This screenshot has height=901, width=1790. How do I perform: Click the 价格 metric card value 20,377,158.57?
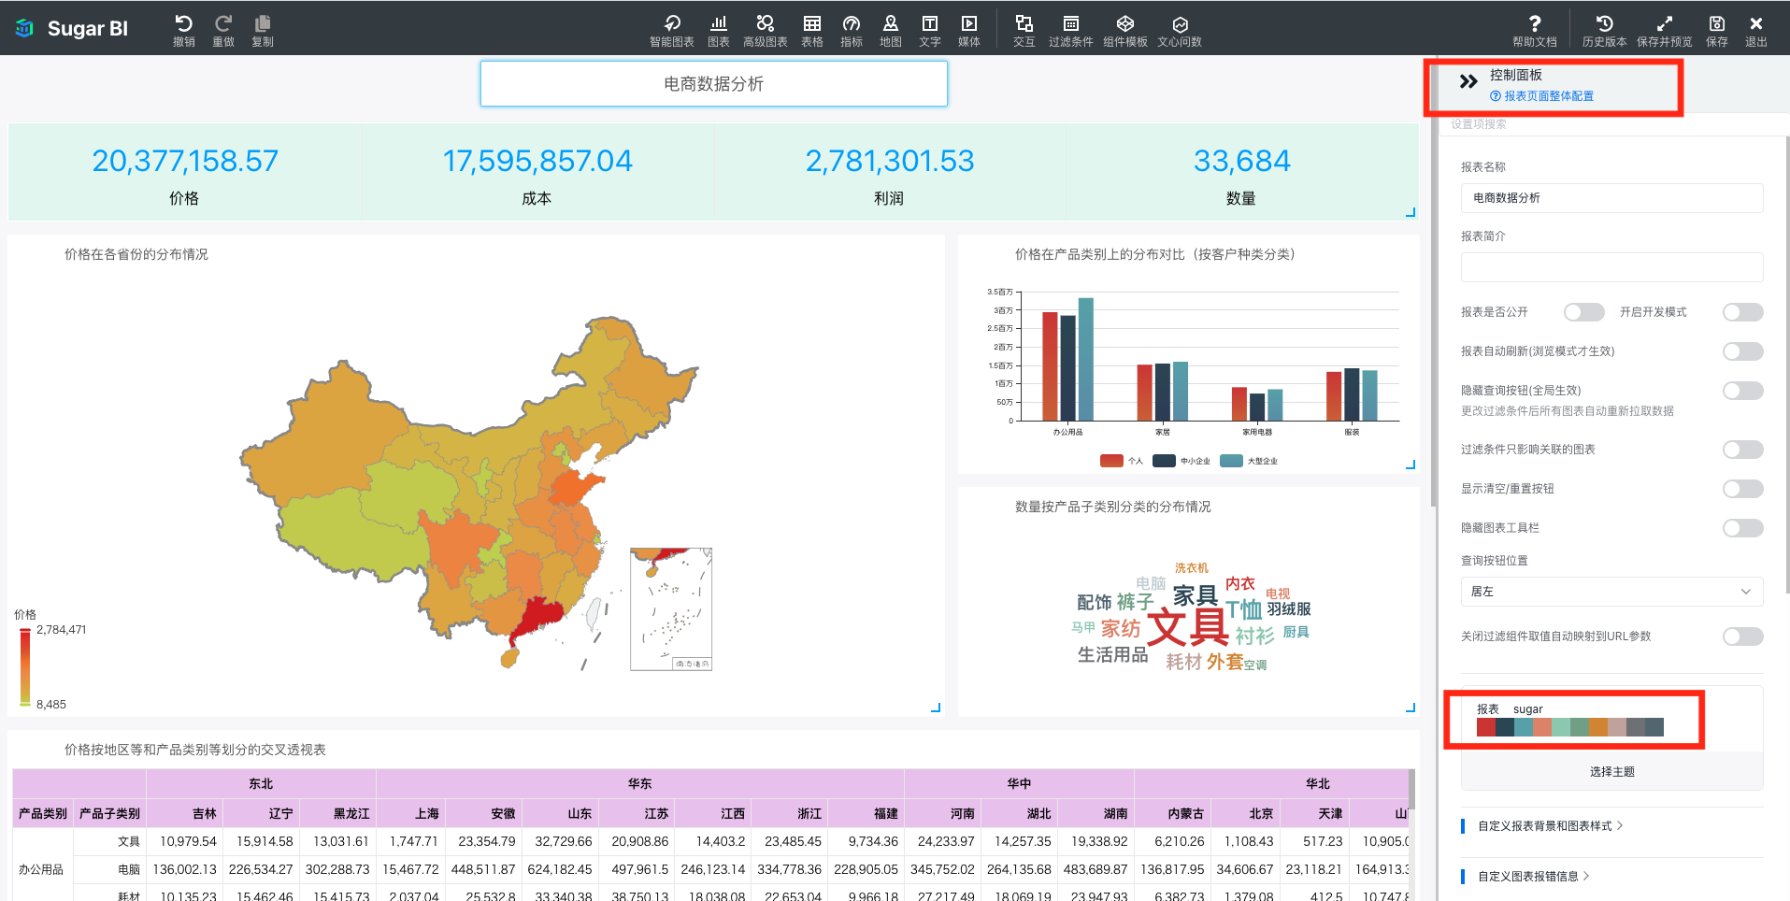[x=185, y=162]
